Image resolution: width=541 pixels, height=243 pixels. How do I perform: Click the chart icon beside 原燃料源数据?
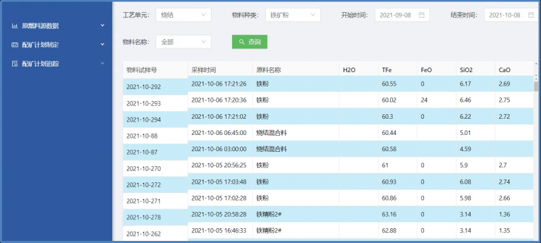point(14,26)
